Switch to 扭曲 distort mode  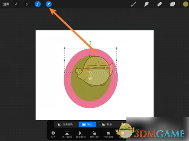[107, 124]
